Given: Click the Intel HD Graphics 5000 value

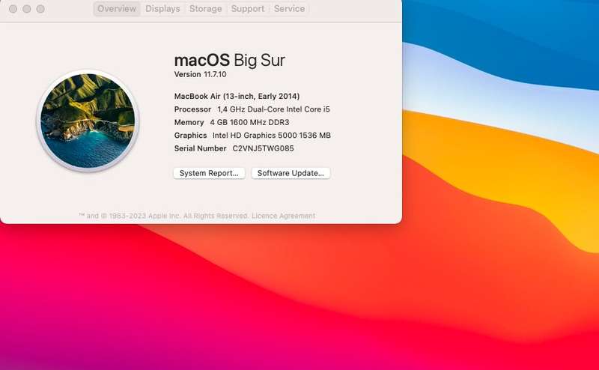Looking at the screenshot, I should pos(272,136).
